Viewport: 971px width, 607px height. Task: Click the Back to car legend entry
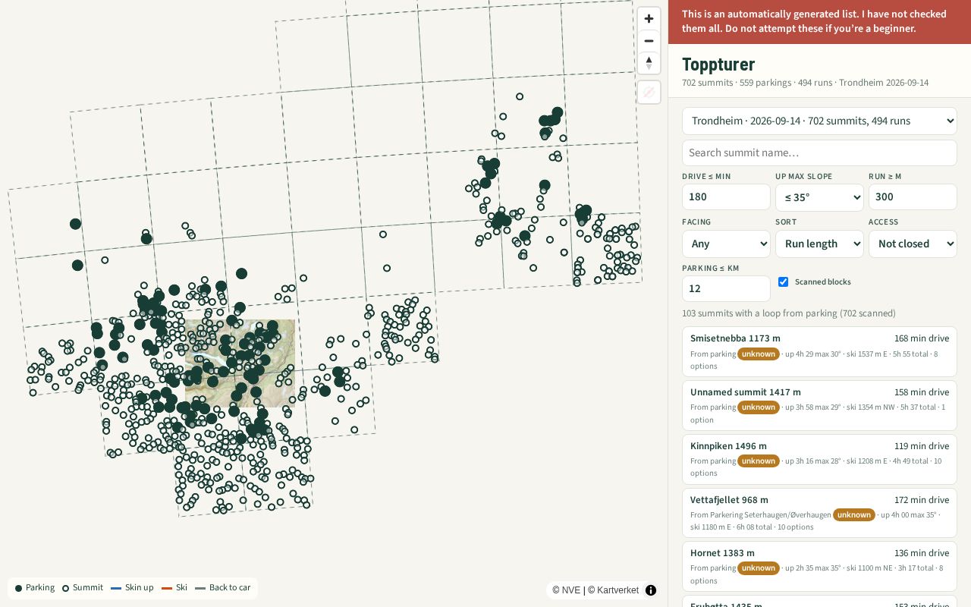(x=223, y=588)
